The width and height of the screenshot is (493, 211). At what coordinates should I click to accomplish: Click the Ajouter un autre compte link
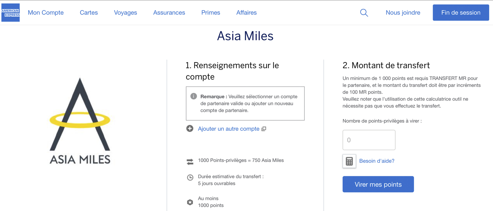[229, 129]
